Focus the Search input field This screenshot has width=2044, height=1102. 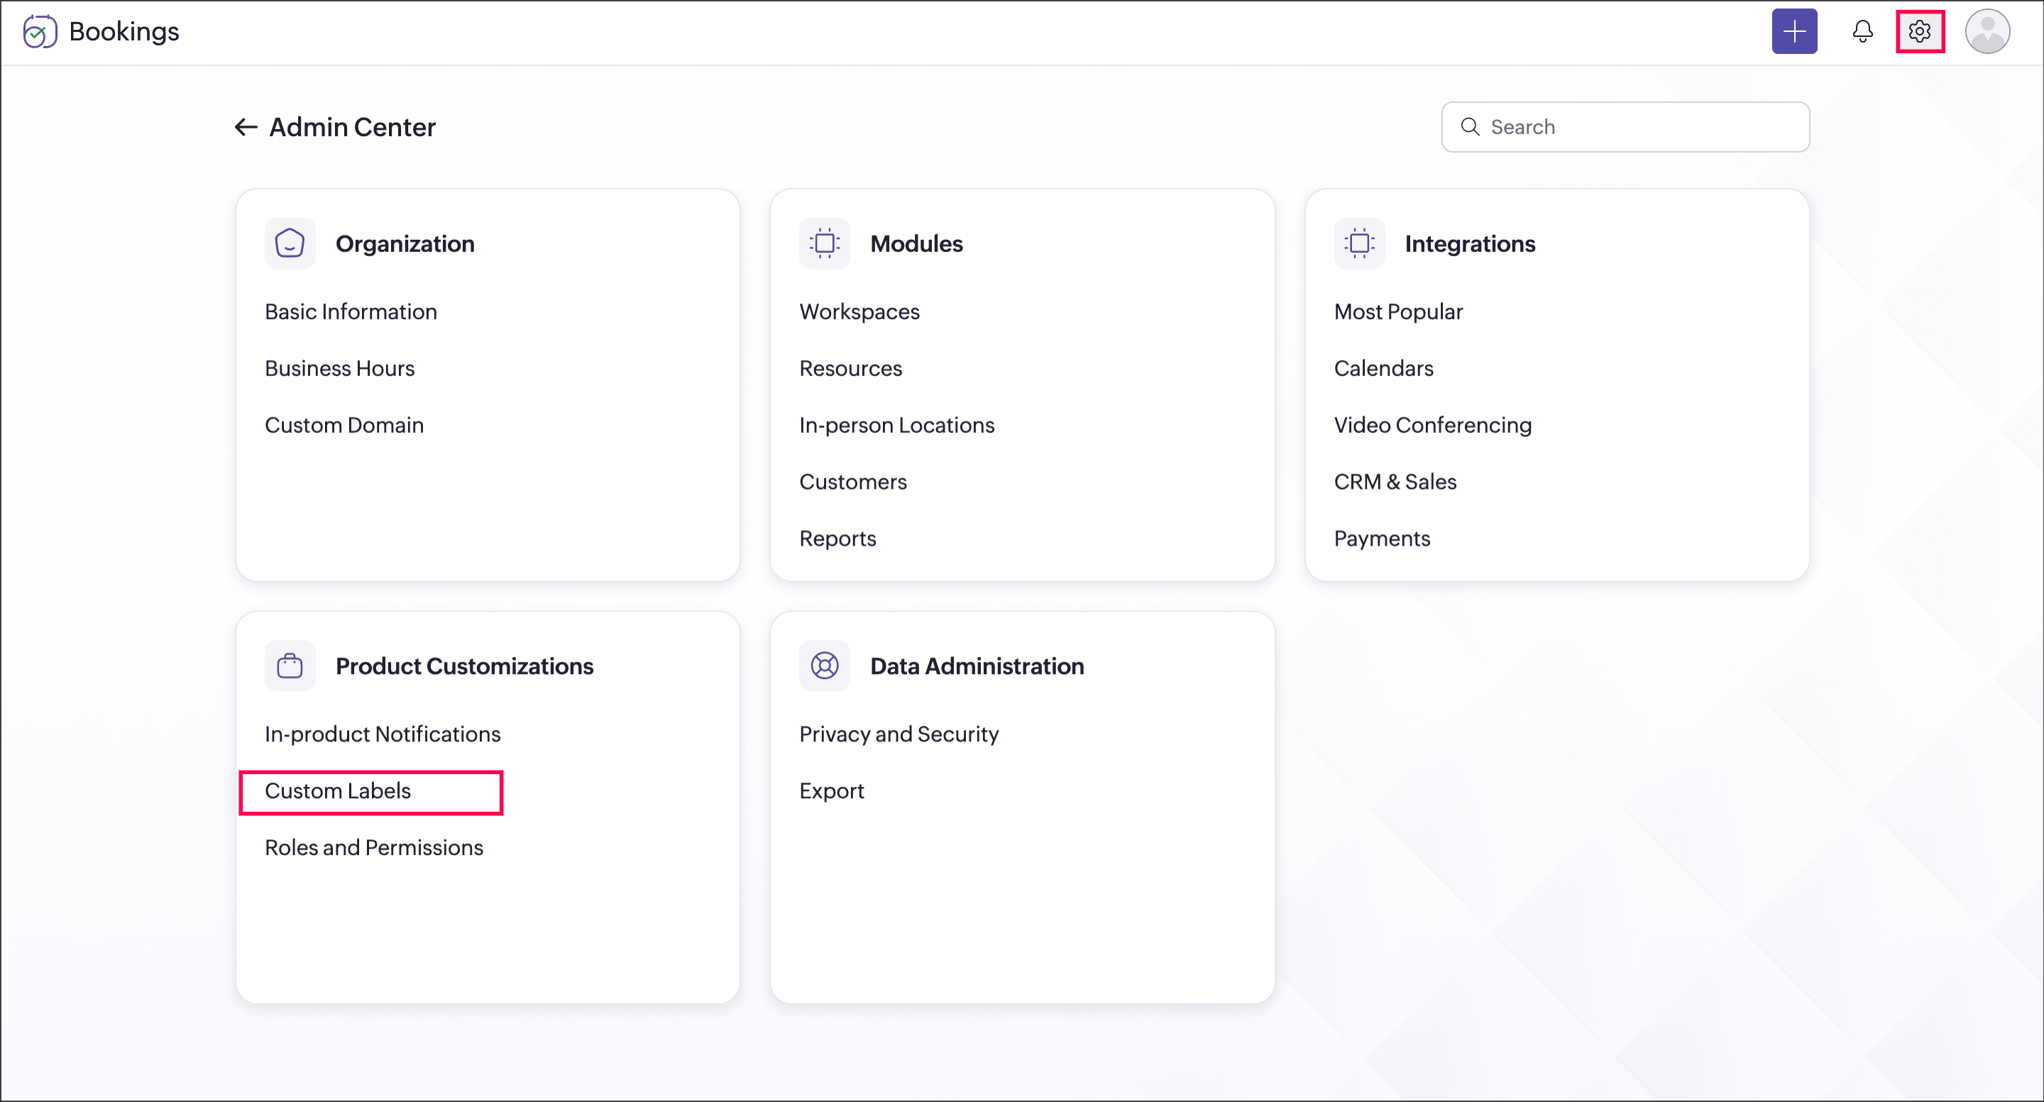1625,127
